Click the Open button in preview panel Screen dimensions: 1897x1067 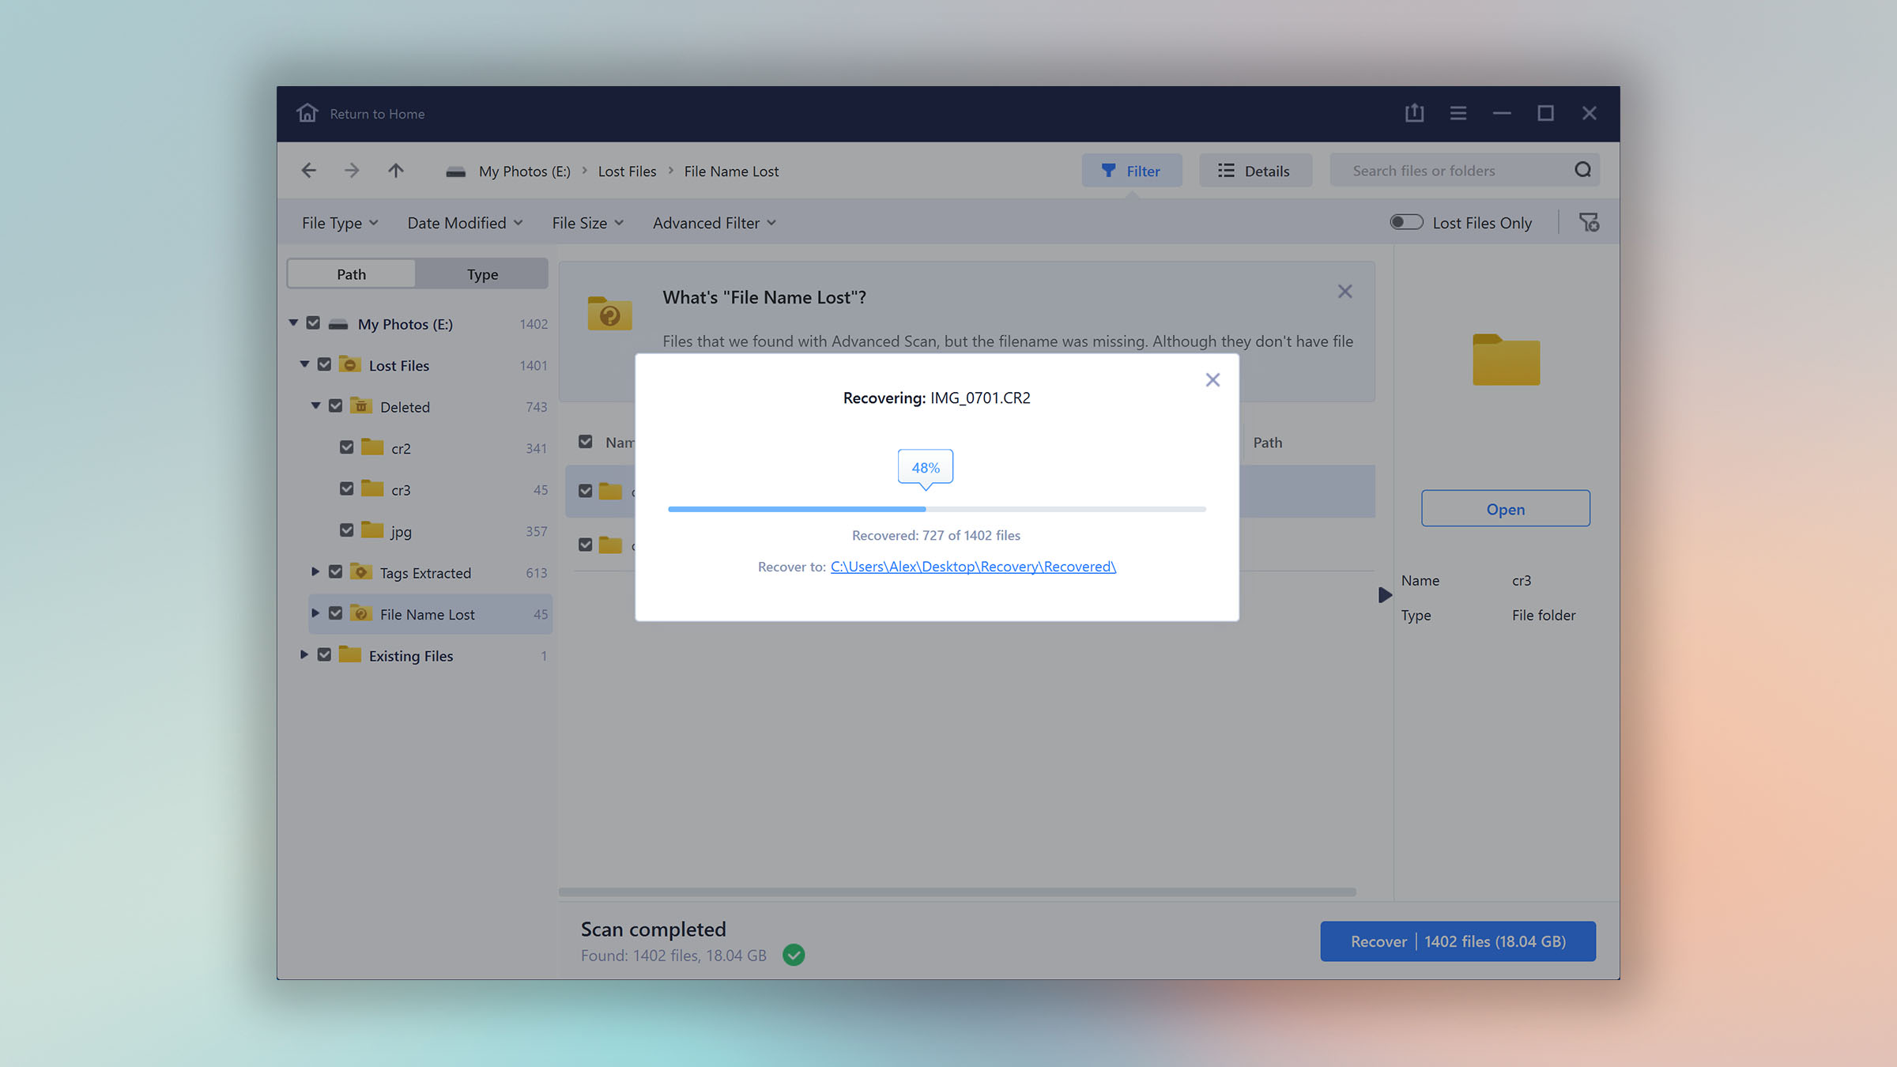[x=1505, y=508]
